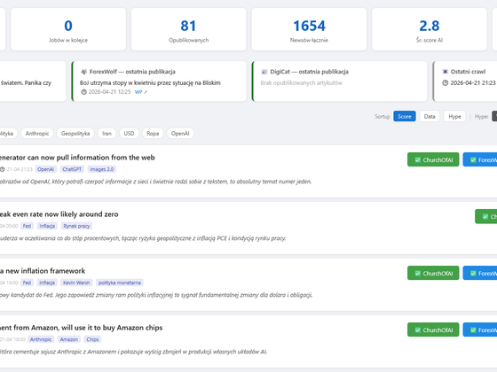Click the 81 Opublikowanych stat card

click(188, 29)
